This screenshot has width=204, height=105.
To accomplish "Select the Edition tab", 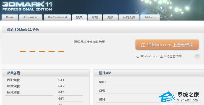I will [x=150, y=17].
